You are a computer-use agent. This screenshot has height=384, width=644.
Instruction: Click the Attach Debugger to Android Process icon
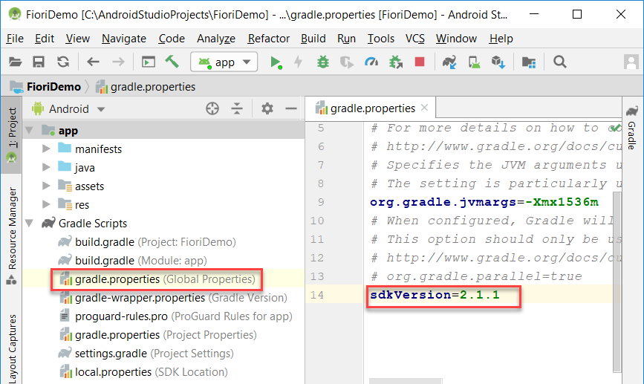(x=396, y=62)
